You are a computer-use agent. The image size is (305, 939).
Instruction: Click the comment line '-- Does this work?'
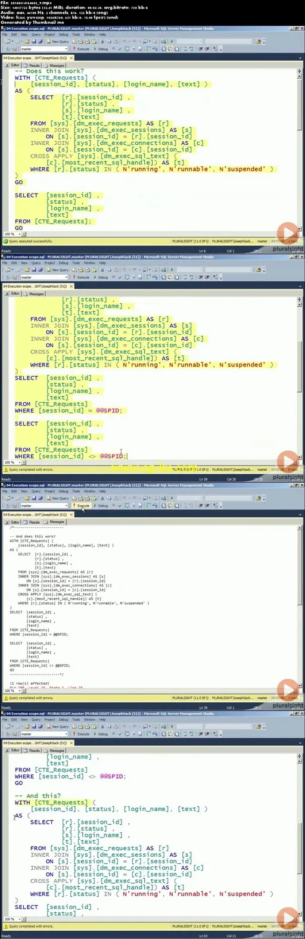[x=49, y=71]
